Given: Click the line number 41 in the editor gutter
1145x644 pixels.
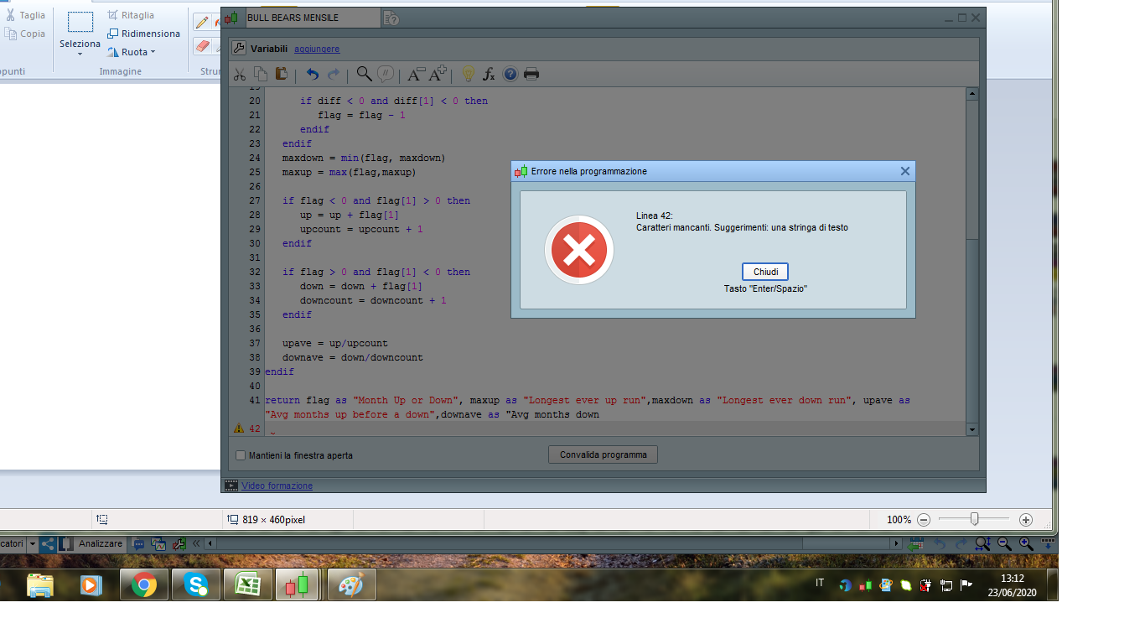Looking at the screenshot, I should pos(255,400).
